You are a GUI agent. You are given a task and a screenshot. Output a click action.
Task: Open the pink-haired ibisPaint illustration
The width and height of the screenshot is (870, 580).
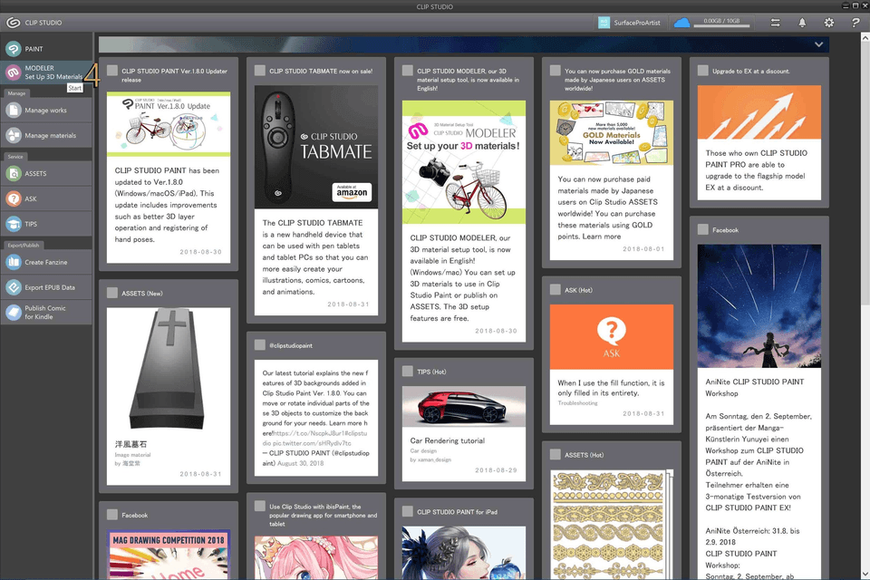tap(316, 558)
